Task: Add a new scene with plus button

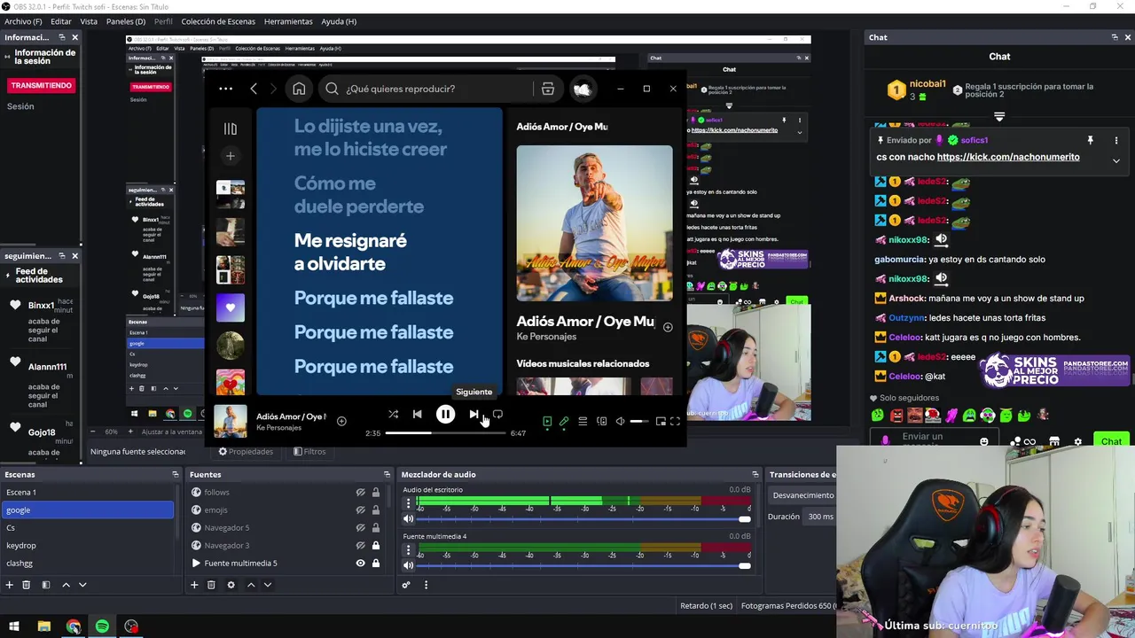Action: point(9,585)
